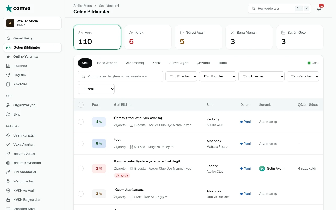Click the Webhook'lar plug icon
The height and width of the screenshot is (210, 336).
click(8, 181)
